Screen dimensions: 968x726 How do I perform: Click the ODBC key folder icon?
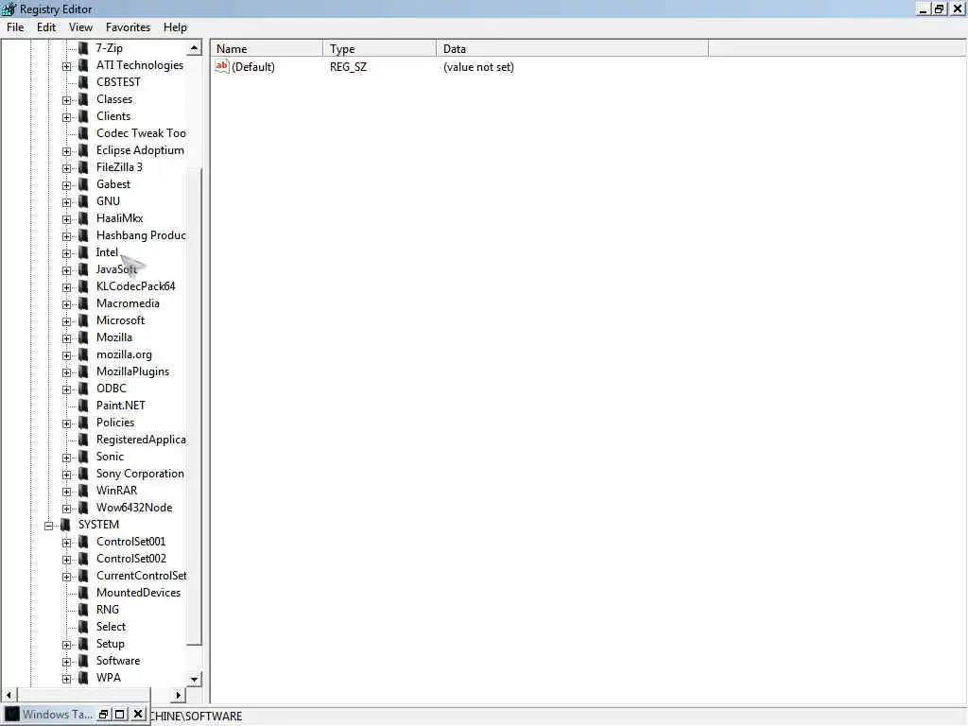83,389
